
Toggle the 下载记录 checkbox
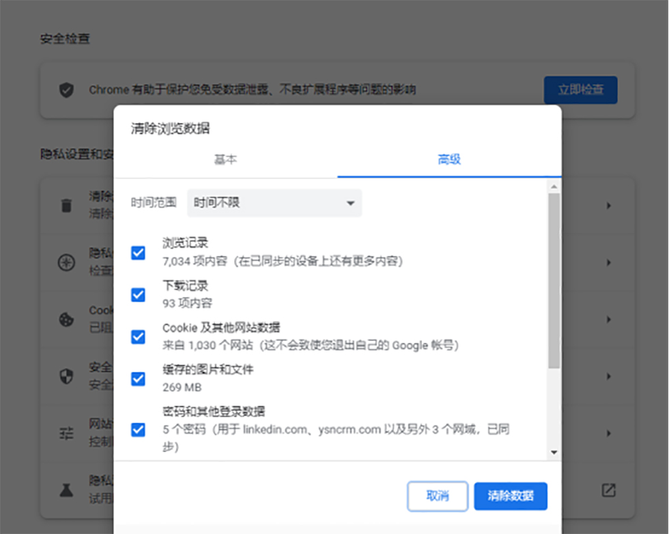pos(138,294)
